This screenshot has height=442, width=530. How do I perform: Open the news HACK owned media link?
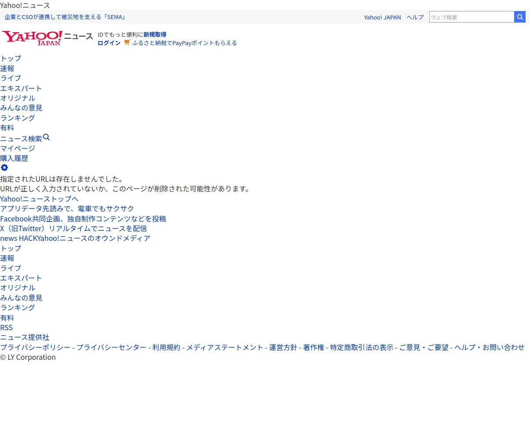click(x=75, y=238)
